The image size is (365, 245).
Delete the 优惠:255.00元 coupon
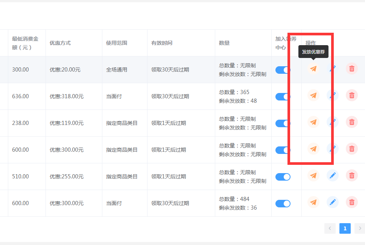pos(352,175)
